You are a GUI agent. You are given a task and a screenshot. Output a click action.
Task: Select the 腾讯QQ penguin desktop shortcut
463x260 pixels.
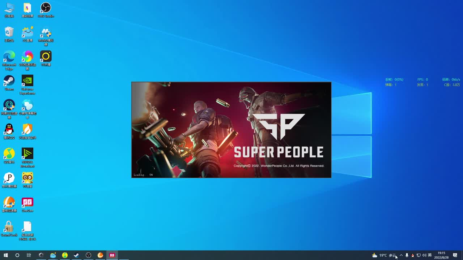point(9,131)
